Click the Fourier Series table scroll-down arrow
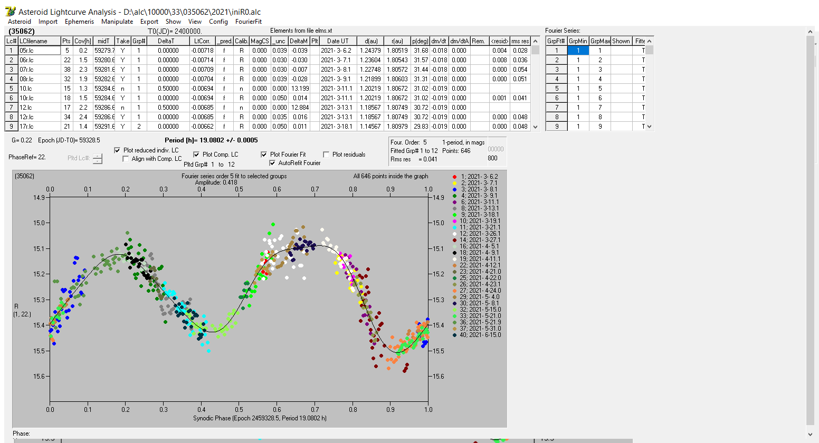819x443 pixels. (x=650, y=127)
